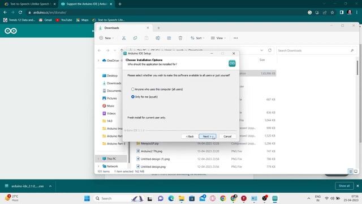Open the Sort dropdown in Explorer
Screen dimensions: 362x204
197,38
